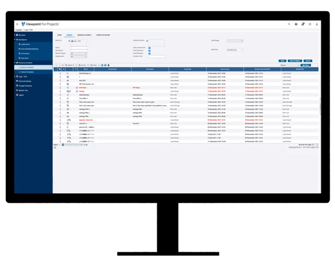Click the Contains Text input field
This screenshot has width=335, height=263.
(157, 56)
